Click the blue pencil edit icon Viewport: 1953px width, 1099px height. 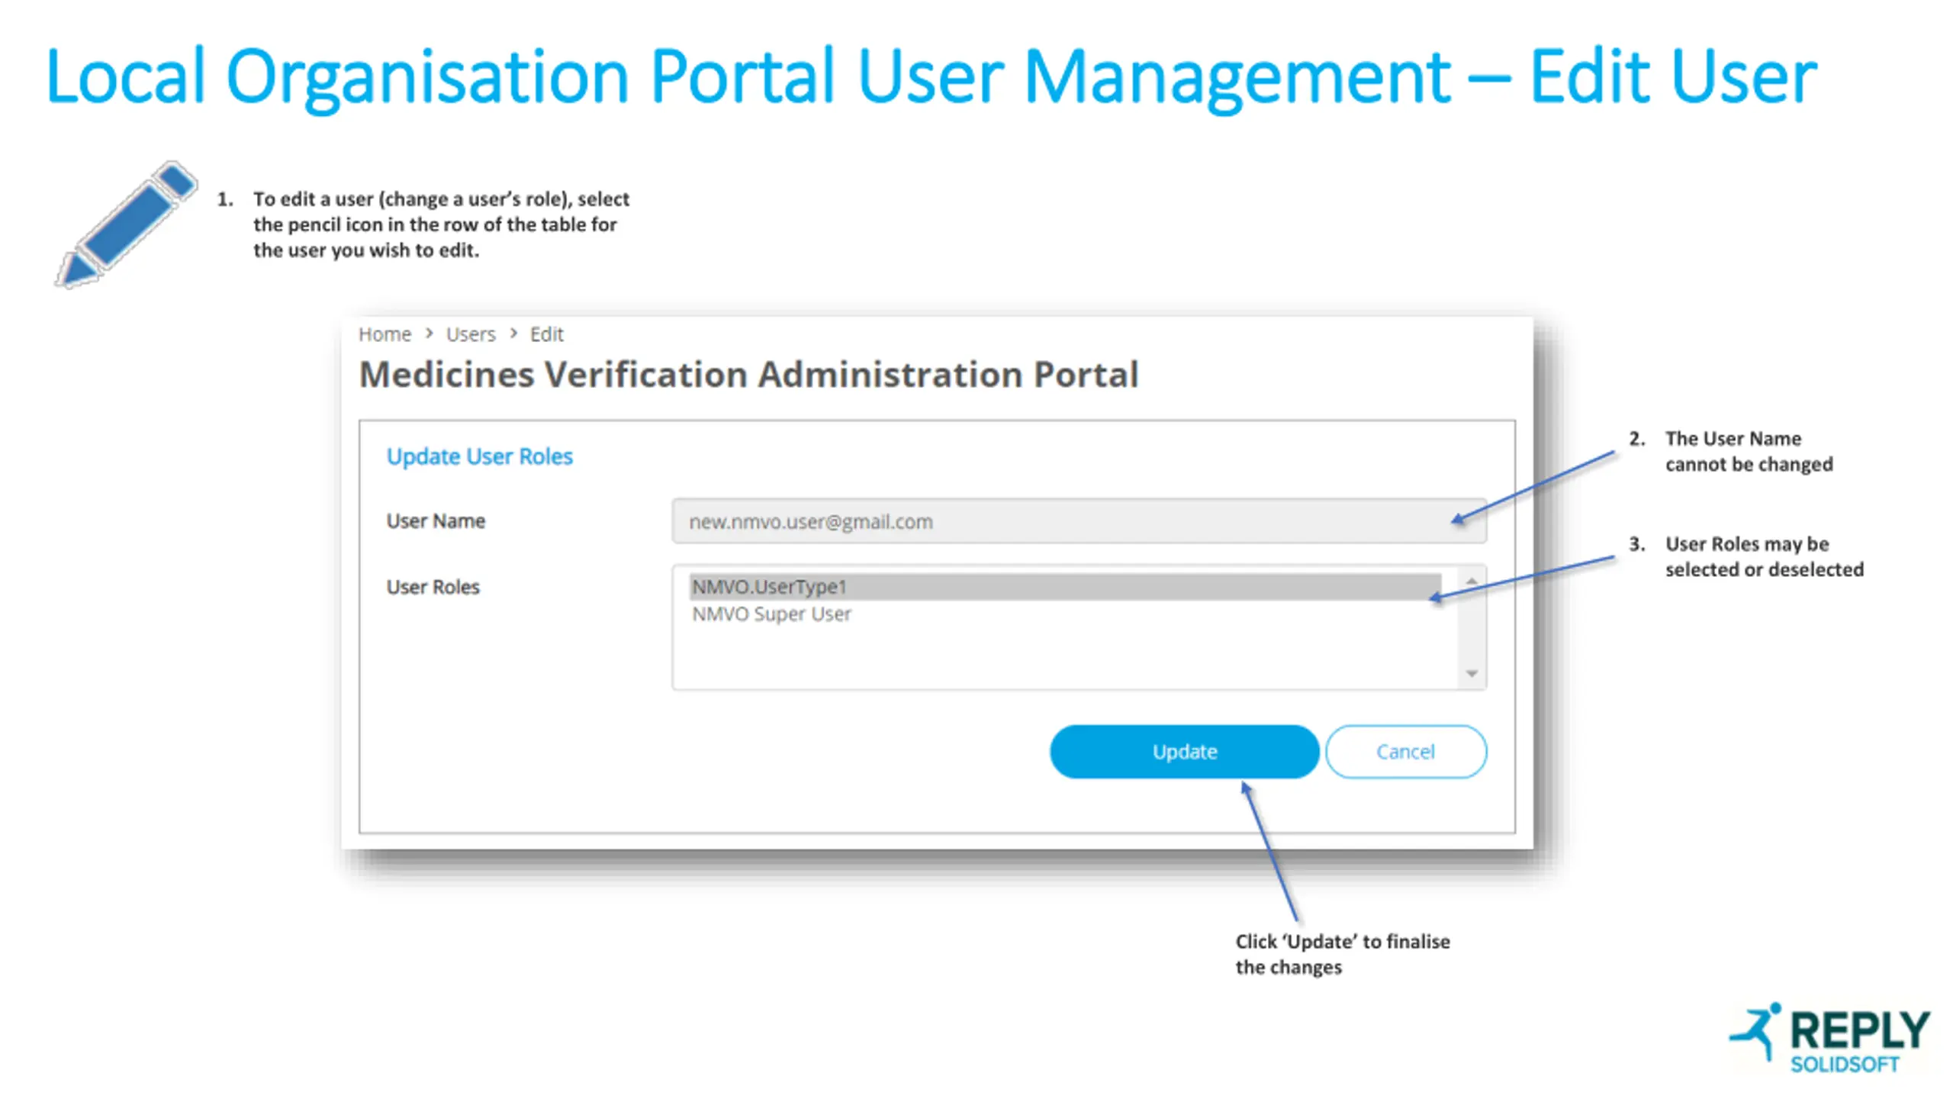pos(126,224)
